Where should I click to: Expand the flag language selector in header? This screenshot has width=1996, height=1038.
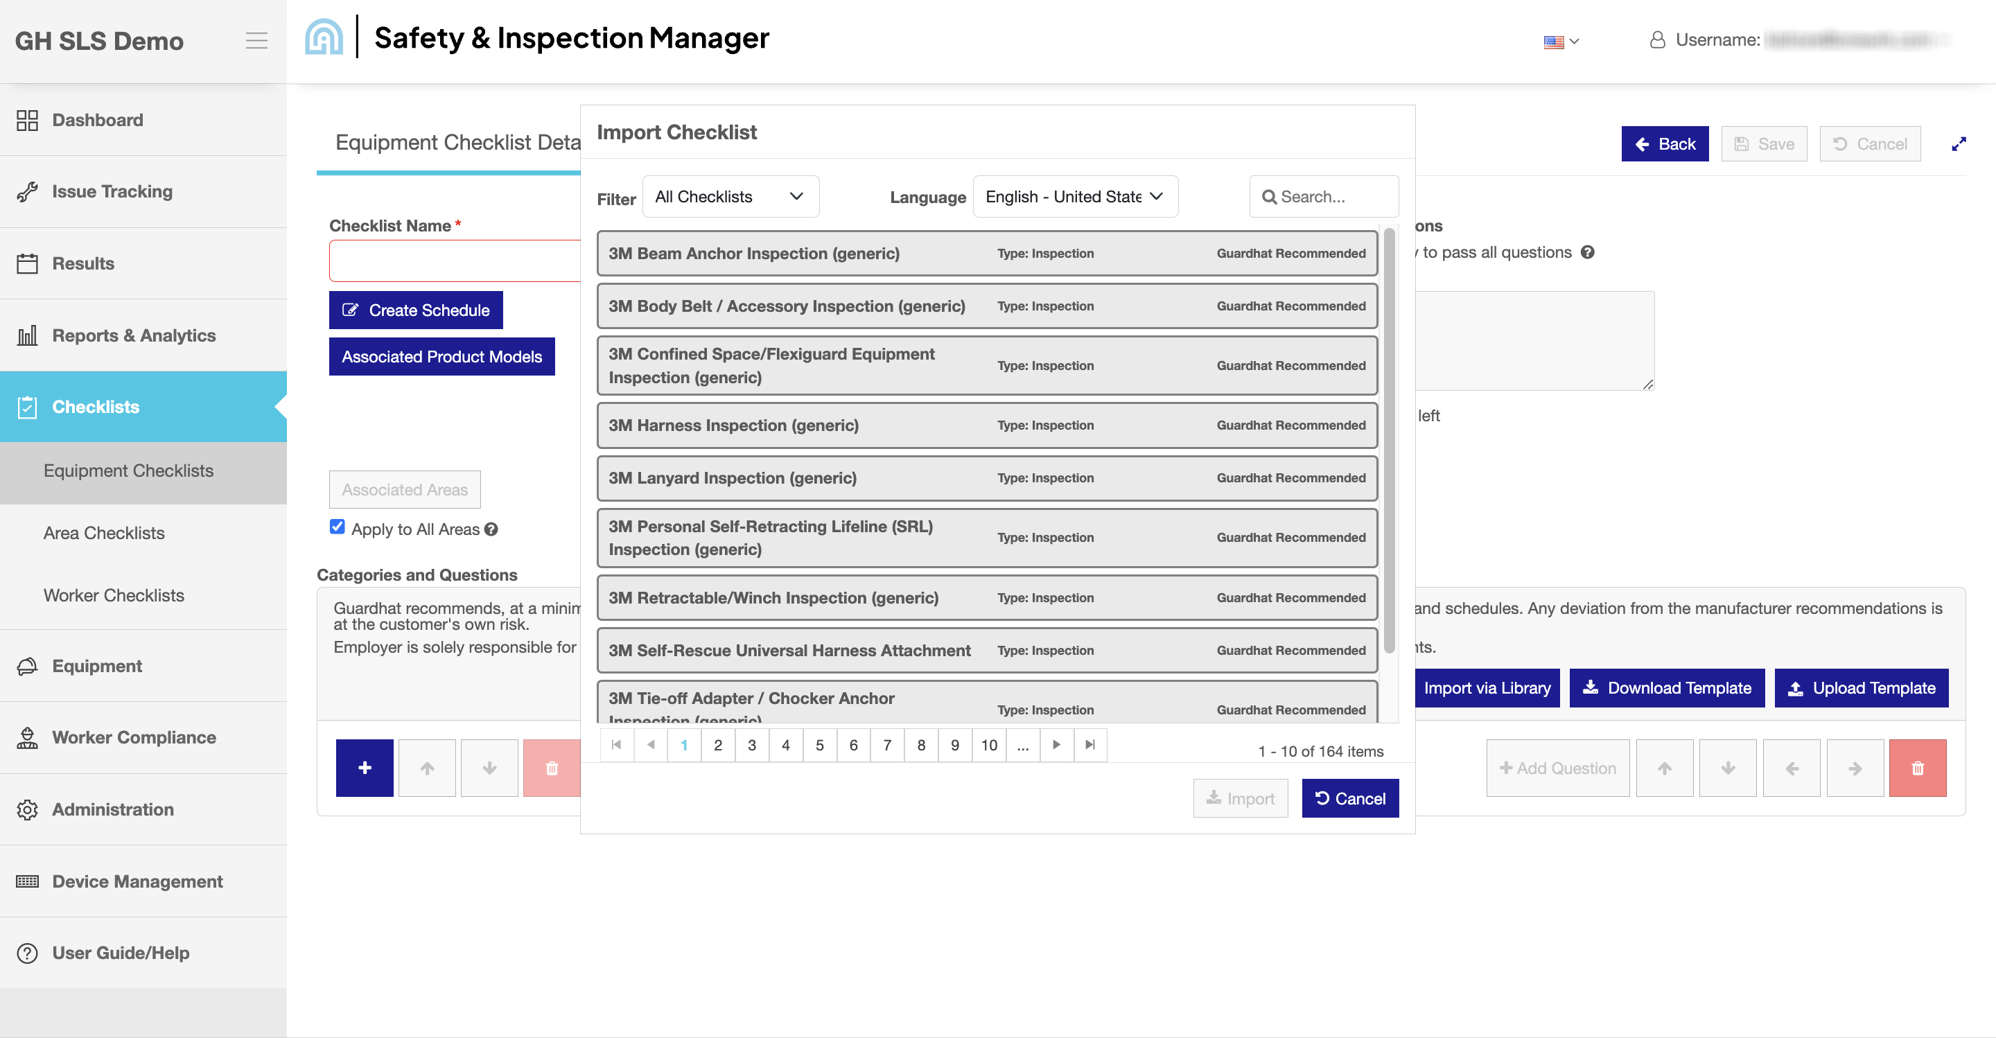click(x=1561, y=42)
